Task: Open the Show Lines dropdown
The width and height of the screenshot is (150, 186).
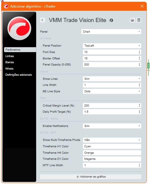Action: (112, 79)
